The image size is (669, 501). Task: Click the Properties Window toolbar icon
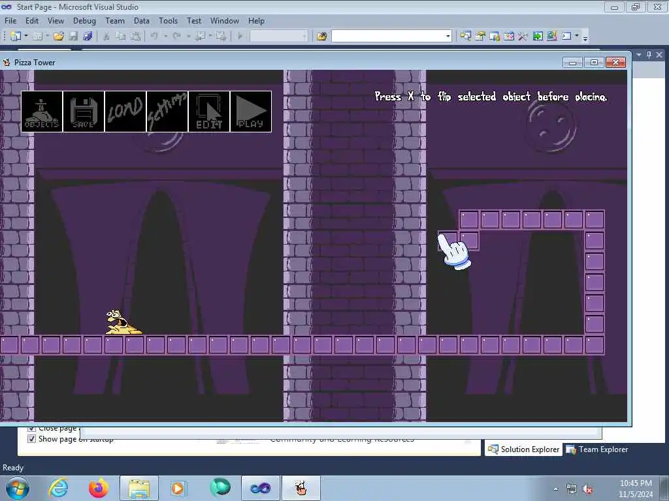point(480,37)
